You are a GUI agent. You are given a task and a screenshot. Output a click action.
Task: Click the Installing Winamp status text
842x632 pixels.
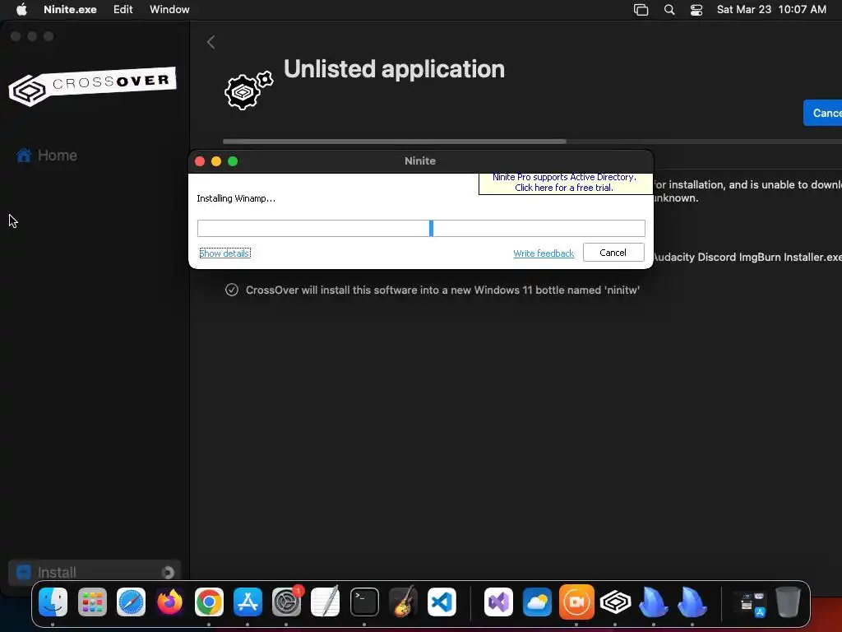(x=236, y=198)
